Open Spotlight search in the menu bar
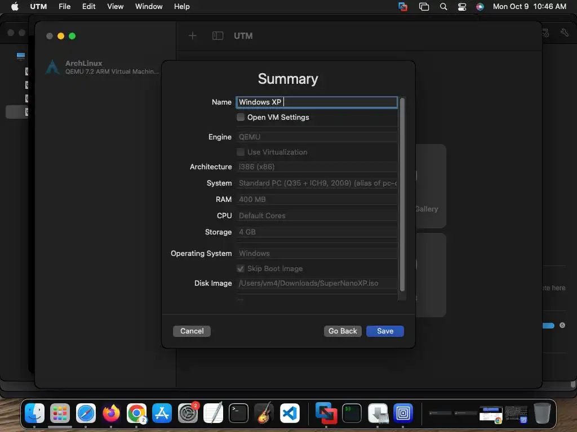 click(443, 7)
